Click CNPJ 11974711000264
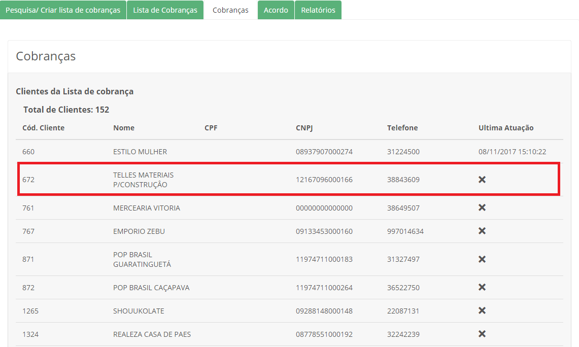This screenshot has height=347, width=579. pyautogui.click(x=324, y=288)
